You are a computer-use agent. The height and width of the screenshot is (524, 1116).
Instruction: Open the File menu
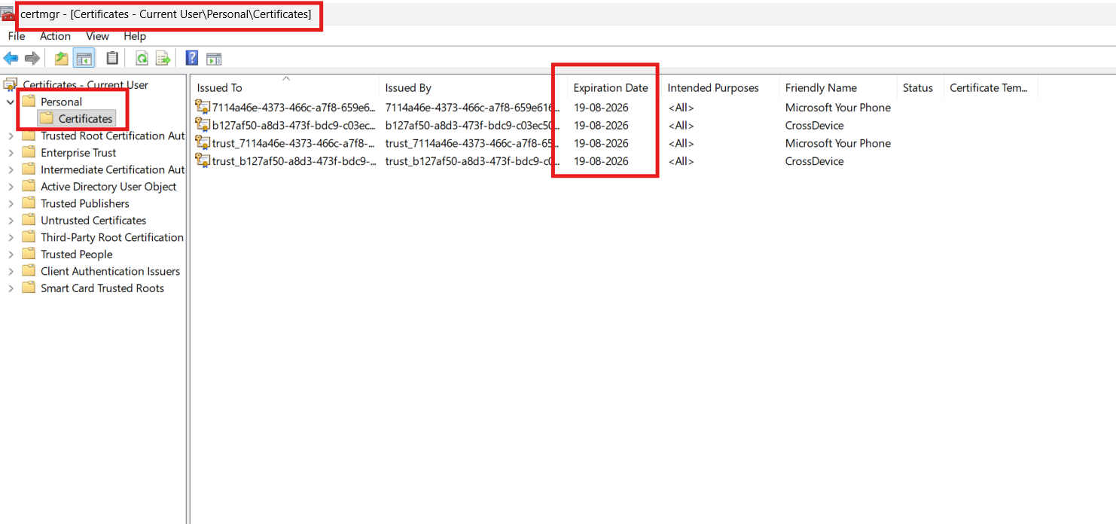click(x=15, y=35)
